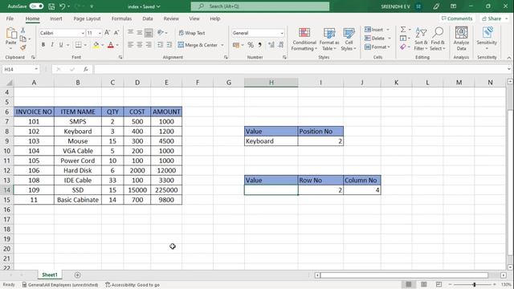Open Find & Select menu
This screenshot has width=514, height=289.
tap(438, 39)
